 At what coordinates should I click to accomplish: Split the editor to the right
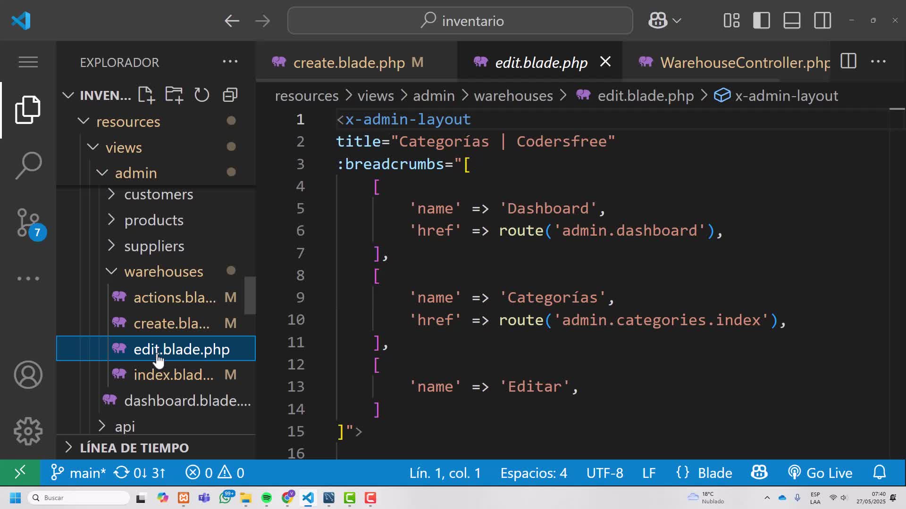point(848,61)
